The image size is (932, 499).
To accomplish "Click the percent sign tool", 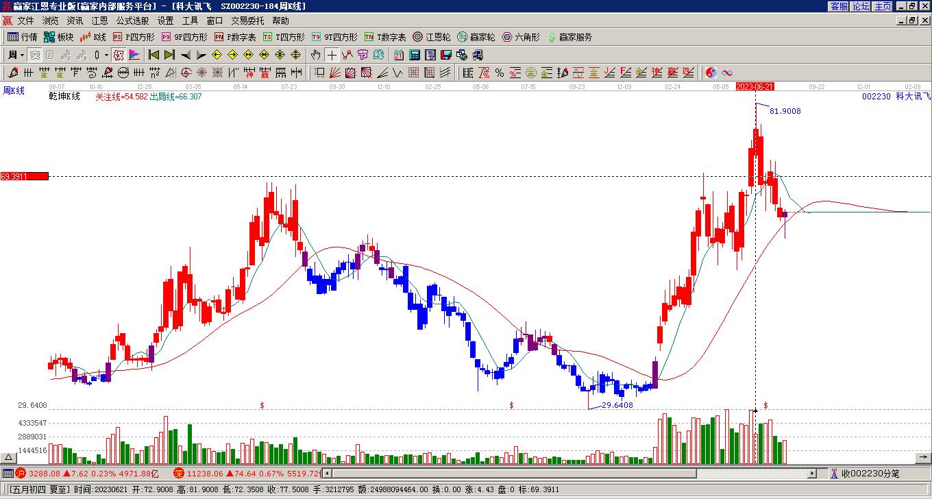I will [x=500, y=73].
